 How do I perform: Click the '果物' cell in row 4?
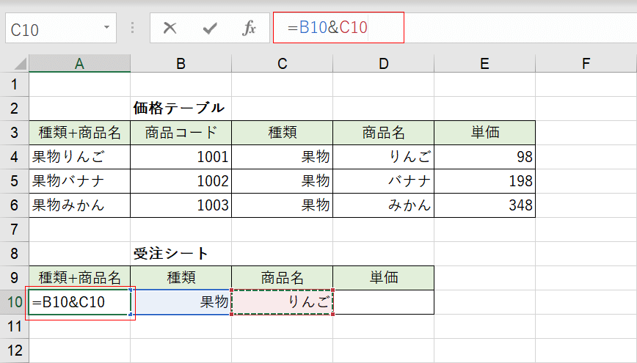[x=282, y=157]
